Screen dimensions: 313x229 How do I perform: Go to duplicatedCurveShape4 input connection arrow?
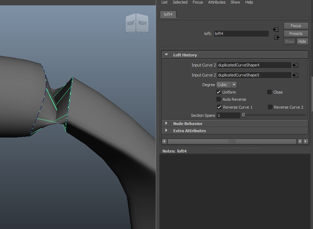(x=296, y=65)
